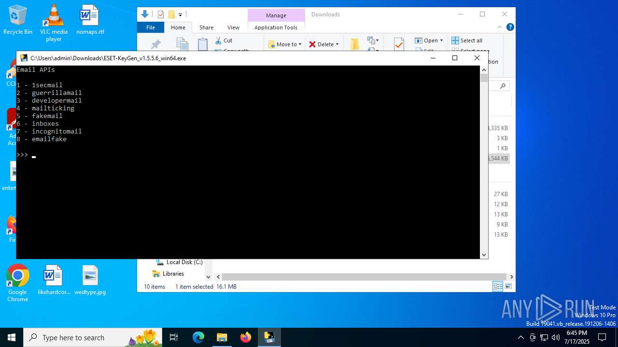Open File Explorer taskbar icon
This screenshot has height=347, width=618.
click(222, 337)
